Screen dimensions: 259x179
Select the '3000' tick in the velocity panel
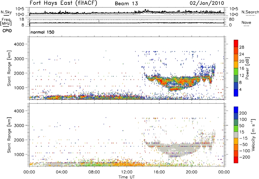(19, 125)
